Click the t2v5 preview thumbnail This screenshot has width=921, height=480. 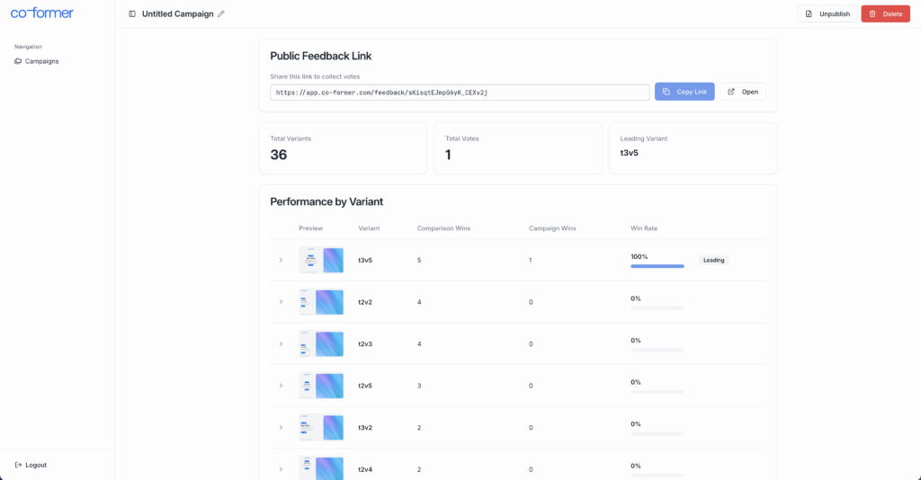click(x=321, y=386)
